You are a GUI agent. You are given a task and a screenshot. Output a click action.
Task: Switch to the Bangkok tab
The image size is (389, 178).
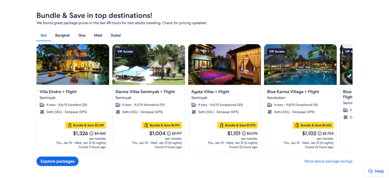pyautogui.click(x=62, y=35)
